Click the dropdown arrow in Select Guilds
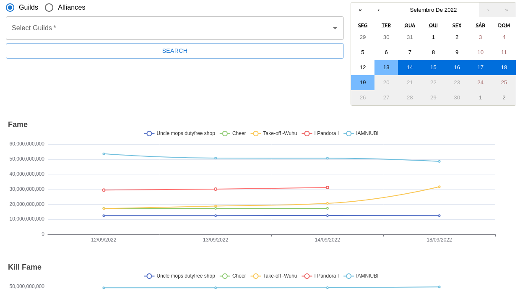This screenshot has height=291, width=520. tap(335, 28)
